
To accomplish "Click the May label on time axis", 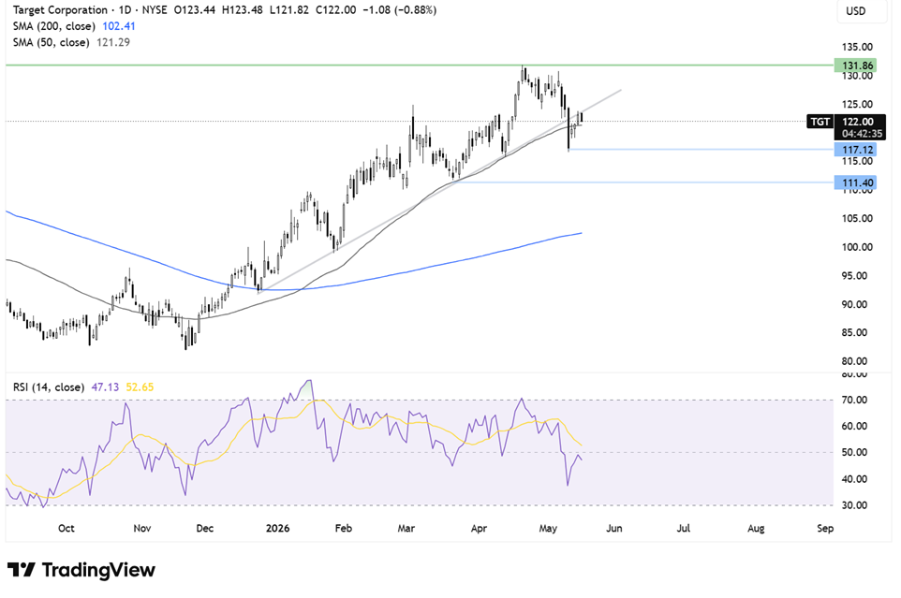I will point(548,528).
